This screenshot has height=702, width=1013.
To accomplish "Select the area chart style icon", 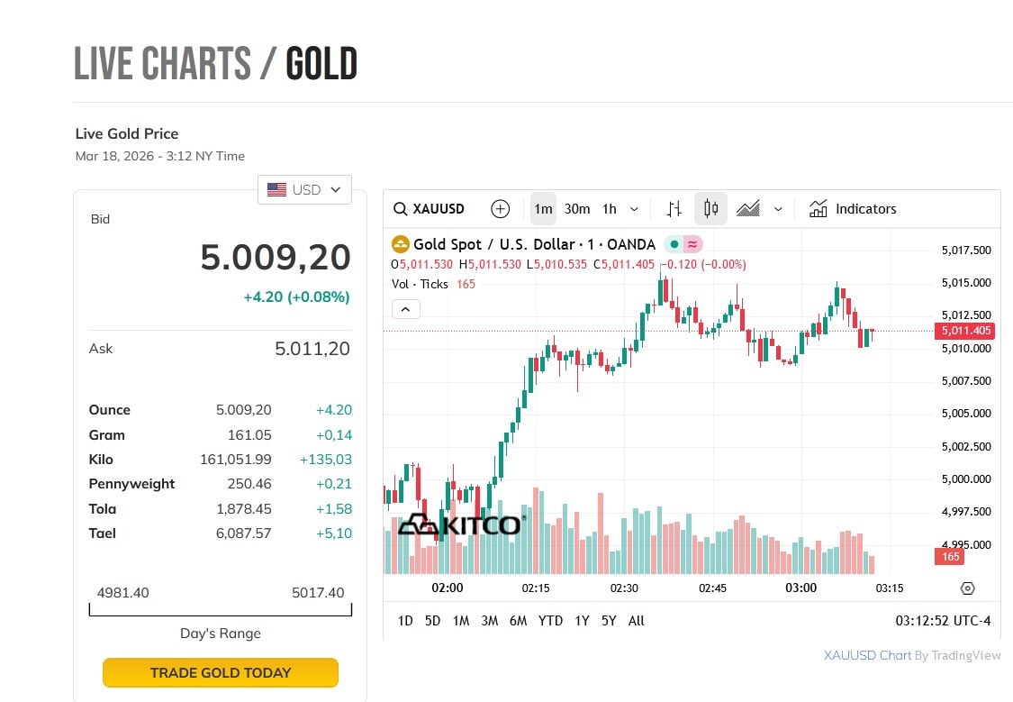I will pyautogui.click(x=748, y=209).
